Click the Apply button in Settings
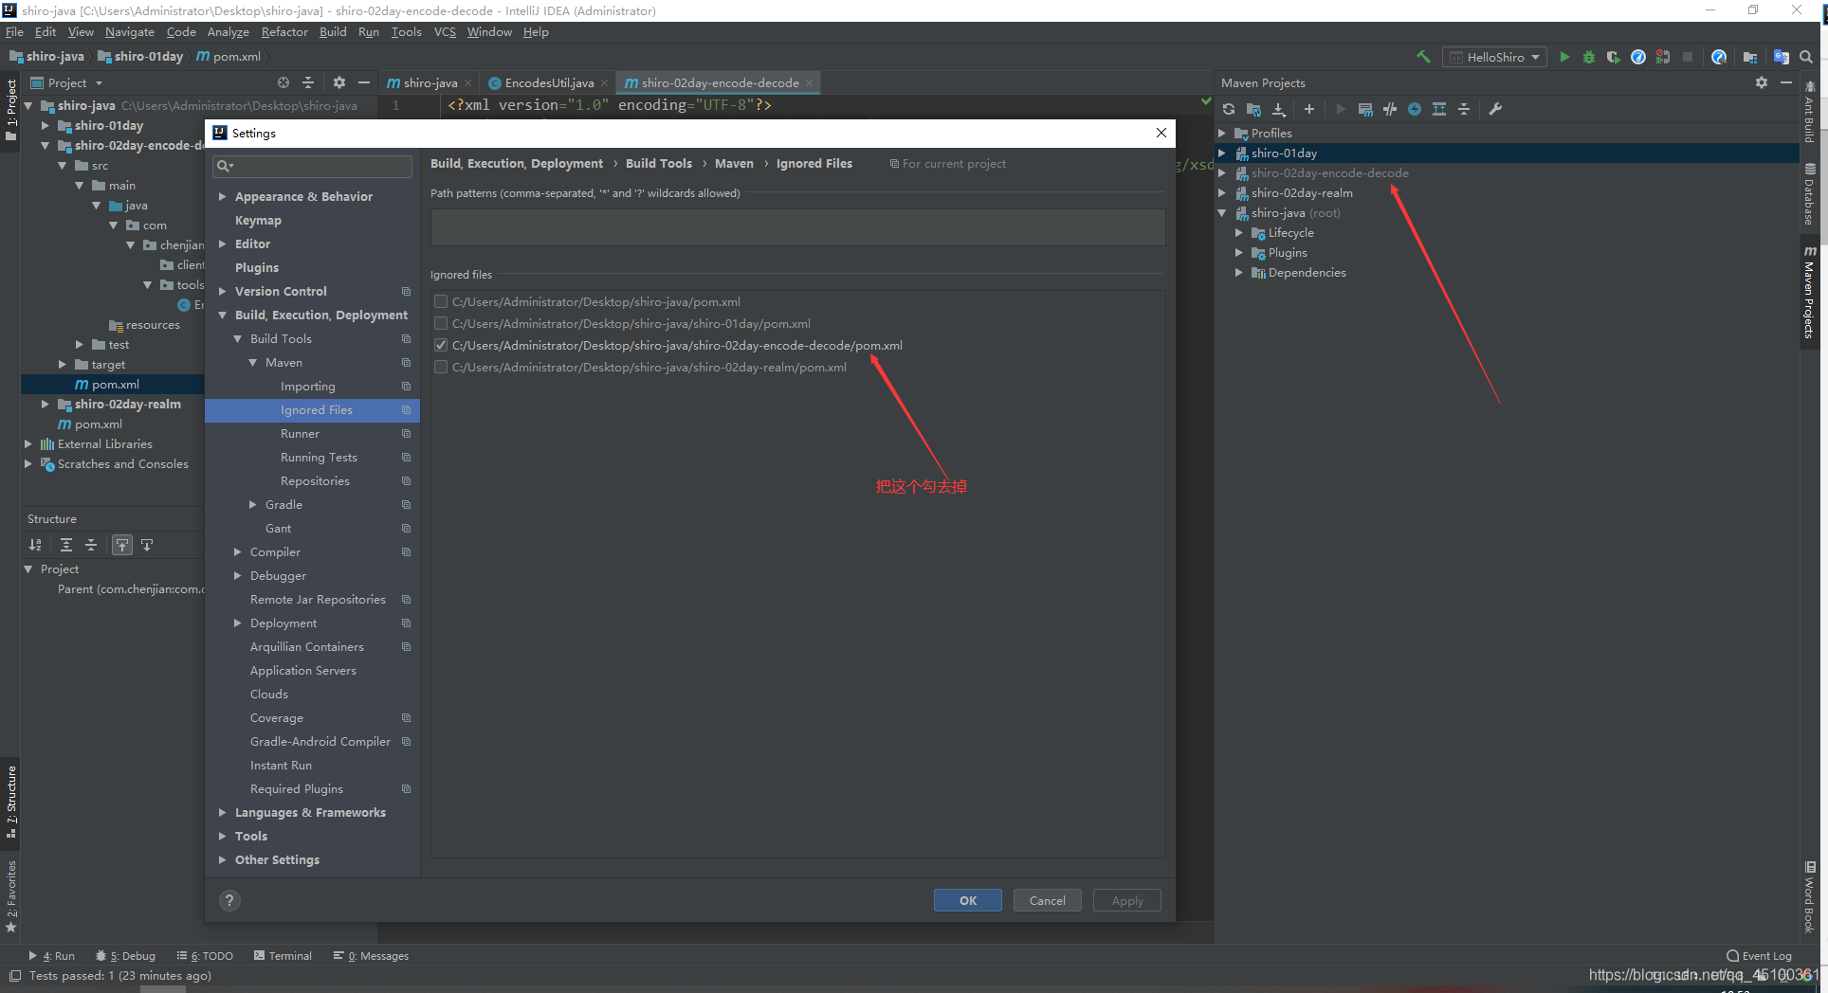Screen dimensions: 1828x993 (1126, 900)
